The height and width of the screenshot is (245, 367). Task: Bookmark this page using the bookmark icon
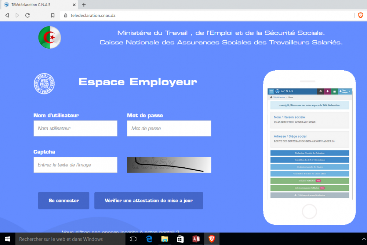coord(52,15)
